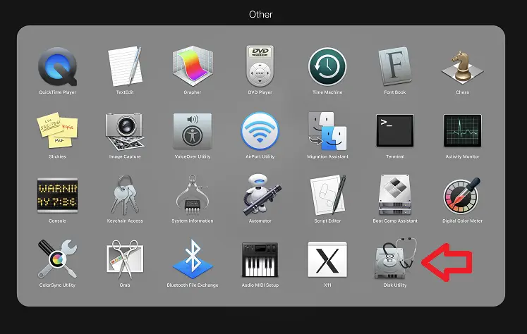This screenshot has width=527, height=334.
Task: Open System Information
Action: coord(193,195)
